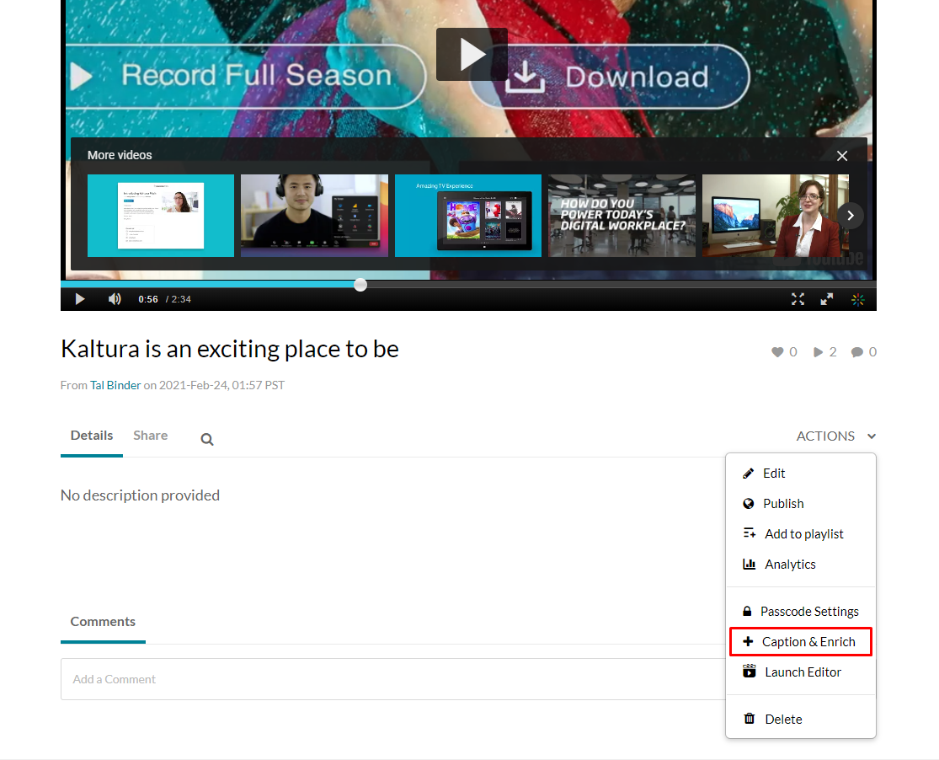The width and height of the screenshot is (939, 760).
Task: Choose Publish in the Actions menu
Action: coord(801,504)
